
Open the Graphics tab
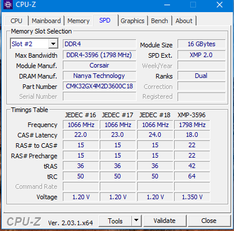133,21
